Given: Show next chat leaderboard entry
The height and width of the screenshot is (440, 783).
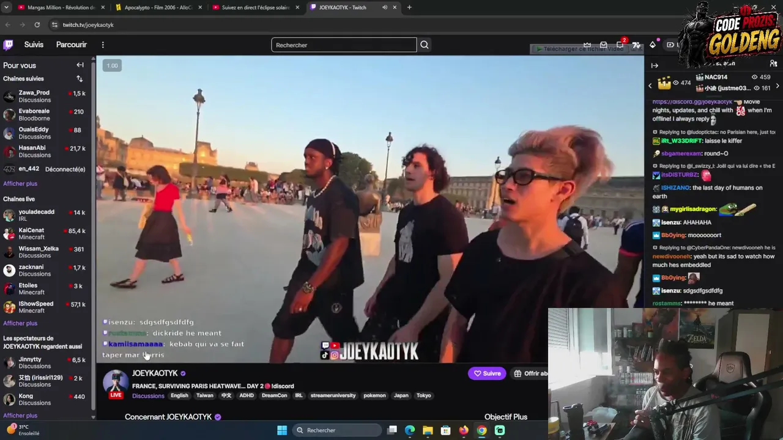Looking at the screenshot, I should (x=777, y=86).
